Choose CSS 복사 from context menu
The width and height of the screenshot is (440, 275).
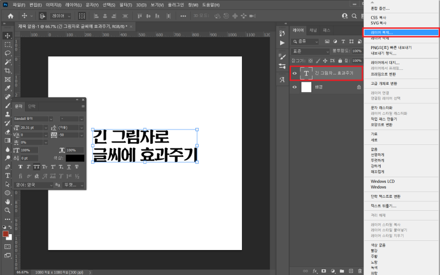pos(379,18)
